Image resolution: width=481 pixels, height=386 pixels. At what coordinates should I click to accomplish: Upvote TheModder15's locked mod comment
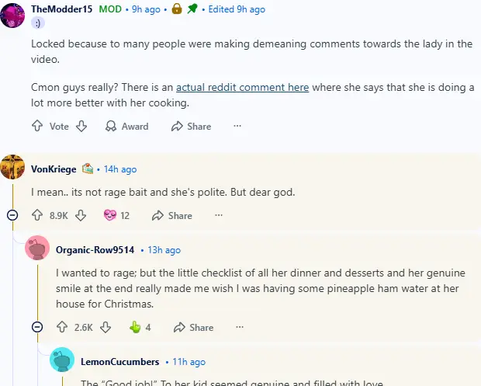[x=36, y=126]
